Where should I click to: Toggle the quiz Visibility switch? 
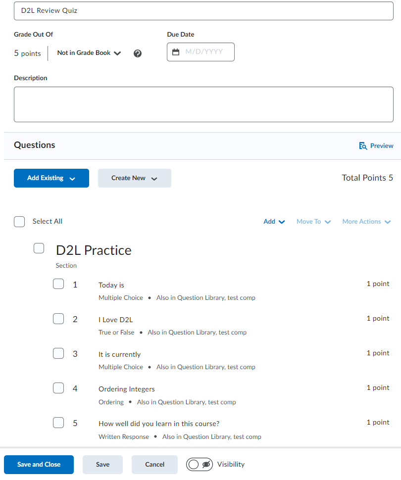point(200,464)
